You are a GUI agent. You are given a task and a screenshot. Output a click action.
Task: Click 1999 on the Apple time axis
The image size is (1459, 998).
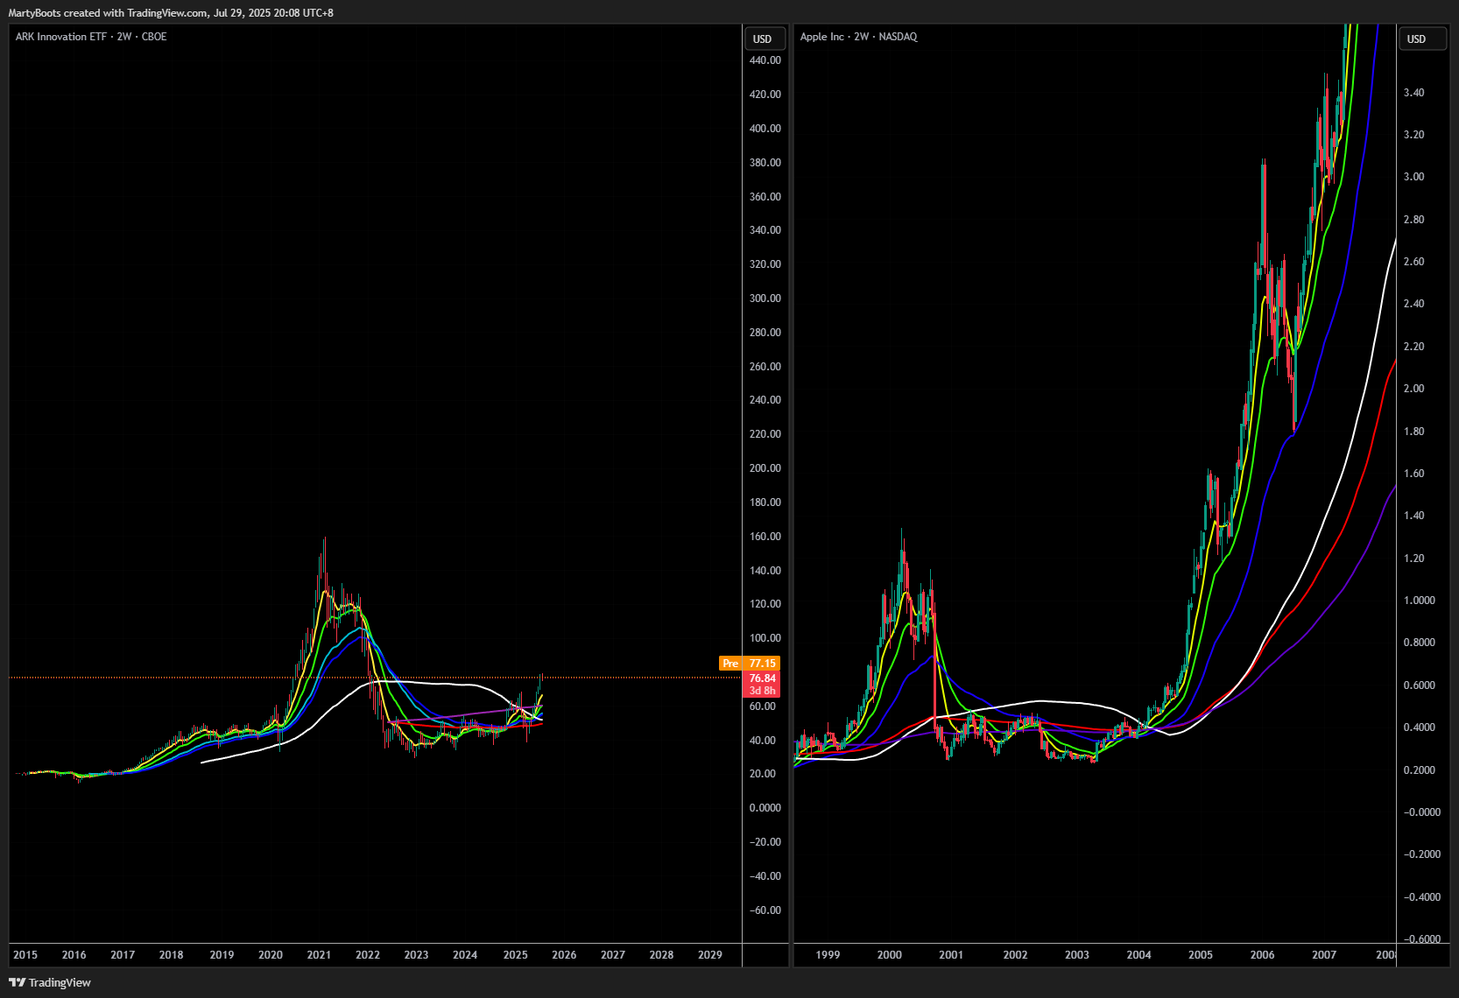[x=828, y=955]
